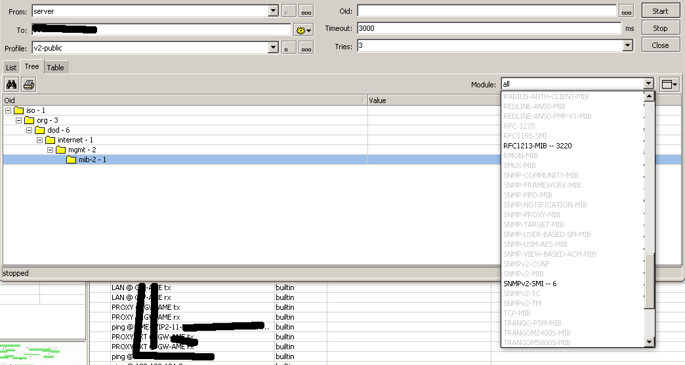Image resolution: width=685 pixels, height=365 pixels.
Task: Open the column layout options icon
Action: coord(669,85)
